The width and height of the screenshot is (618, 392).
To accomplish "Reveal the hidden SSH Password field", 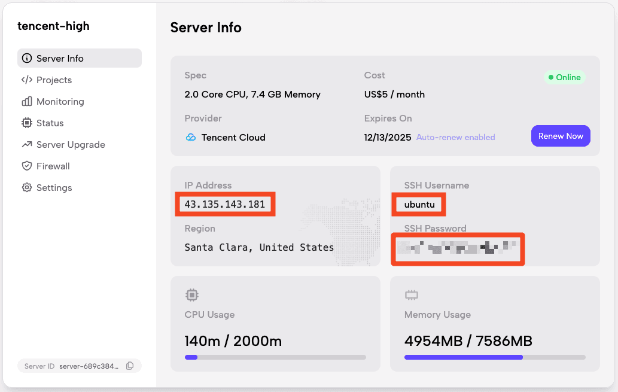I will click(458, 249).
